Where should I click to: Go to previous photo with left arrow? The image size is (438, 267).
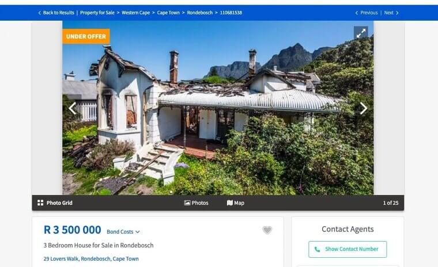coord(73,108)
